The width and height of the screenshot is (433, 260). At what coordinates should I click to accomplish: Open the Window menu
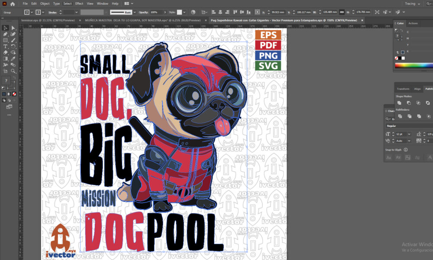(x=103, y=3)
